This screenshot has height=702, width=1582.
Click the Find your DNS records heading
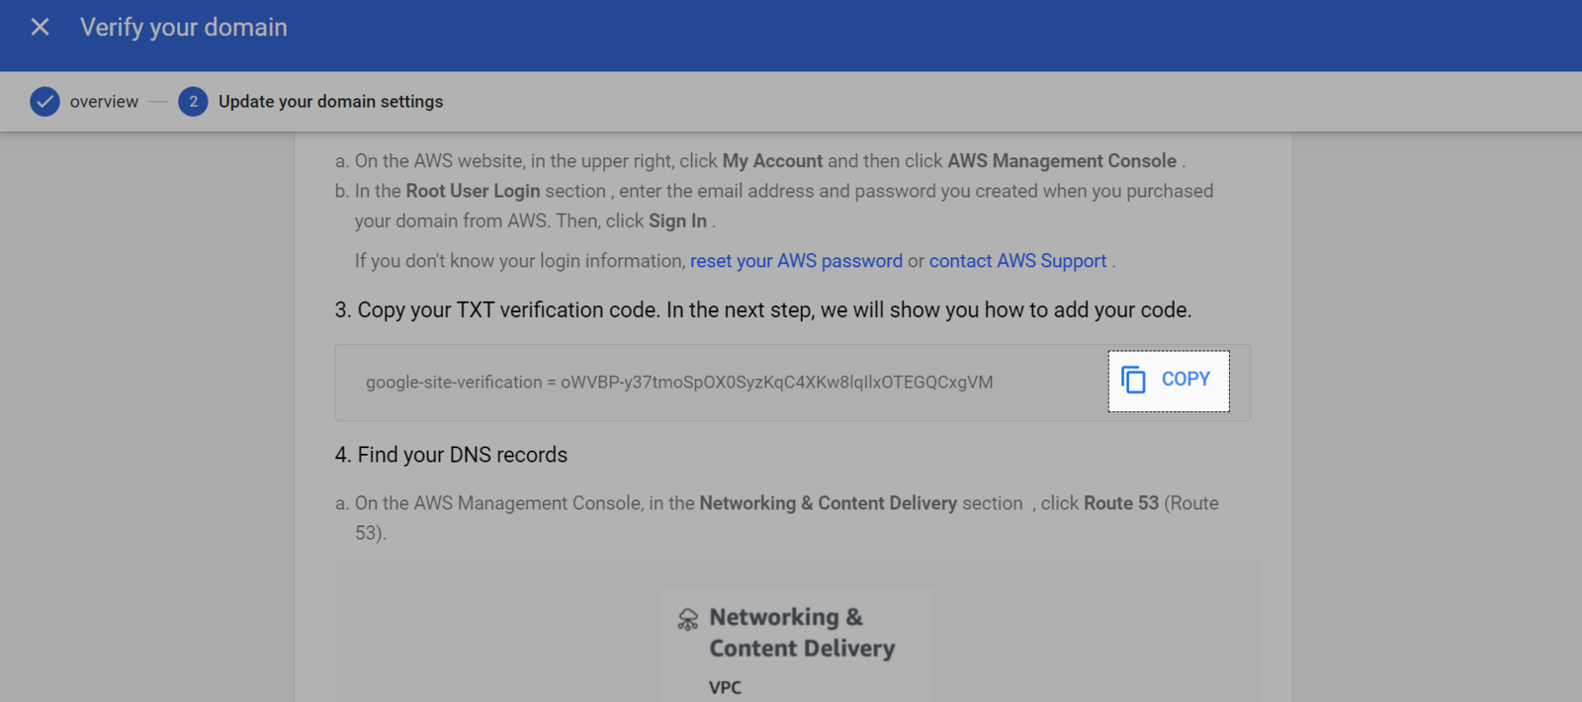[x=451, y=455]
